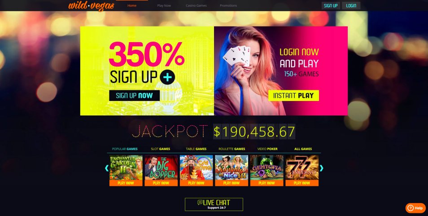
Task: Click the Login button in the header
Action: coord(351,5)
